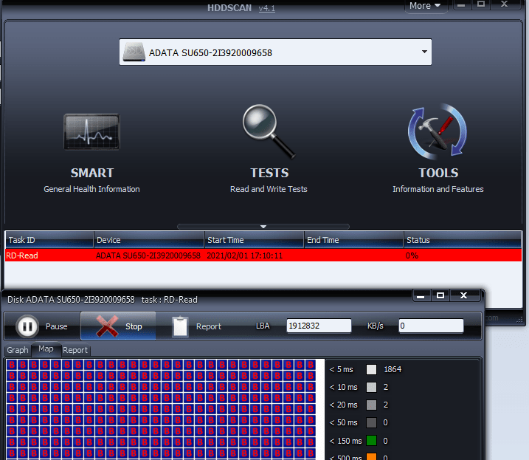Screen dimensions: 529x460
Task: Click the < 20 ms color swatch
Action: pos(371,405)
